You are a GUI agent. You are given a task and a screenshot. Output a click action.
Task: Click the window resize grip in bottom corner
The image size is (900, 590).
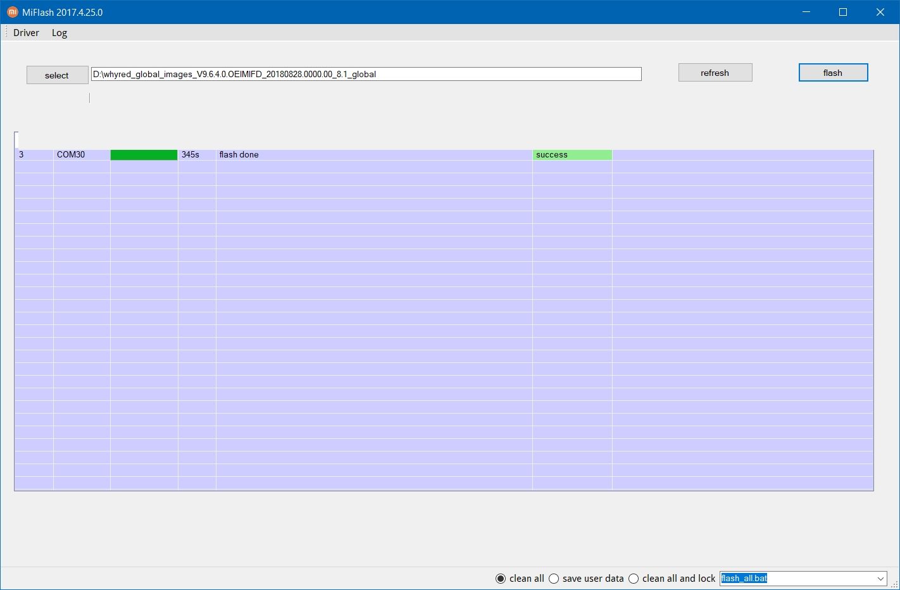point(894,584)
